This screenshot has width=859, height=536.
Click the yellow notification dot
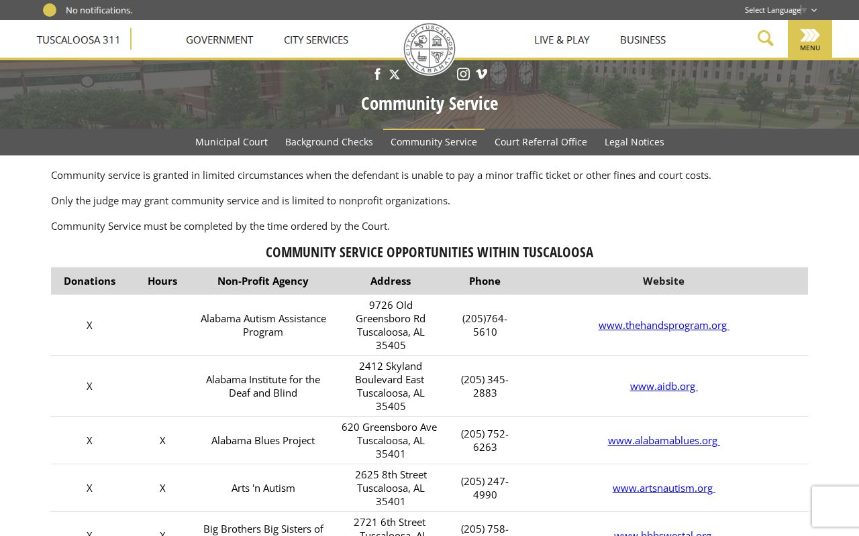(x=50, y=10)
